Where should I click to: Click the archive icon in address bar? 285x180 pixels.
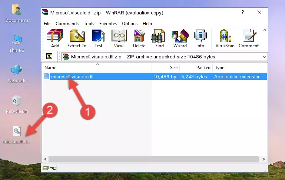tap(66, 57)
